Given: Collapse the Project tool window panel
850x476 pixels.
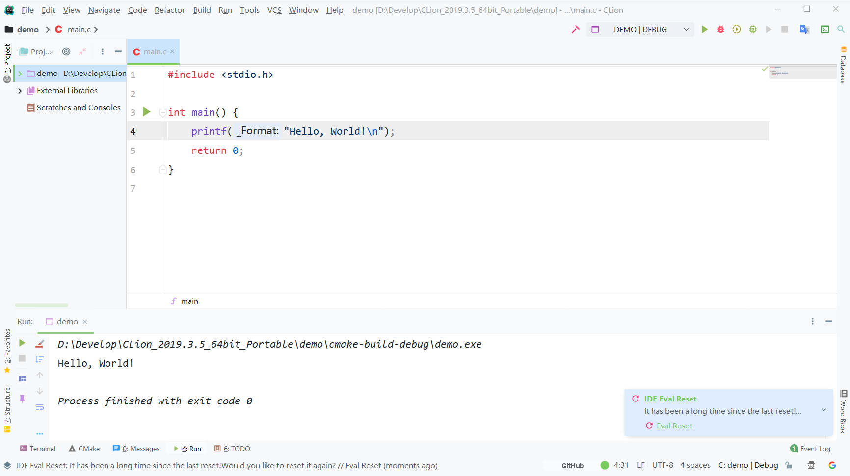Looking at the screenshot, I should click(x=118, y=51).
